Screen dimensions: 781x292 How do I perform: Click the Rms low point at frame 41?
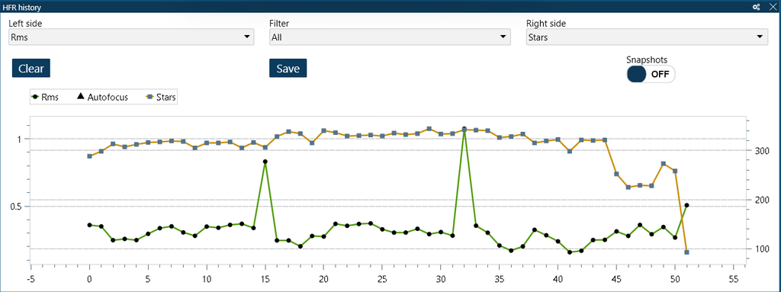570,252
